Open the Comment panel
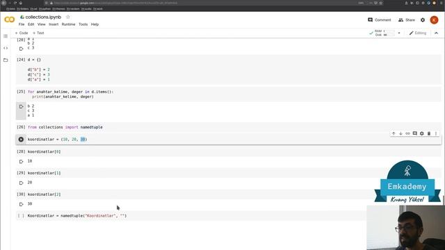This screenshot has height=250, width=445. point(380,20)
